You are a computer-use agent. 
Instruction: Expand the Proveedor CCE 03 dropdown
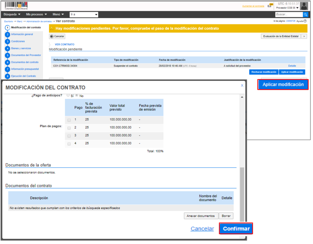[287, 8]
